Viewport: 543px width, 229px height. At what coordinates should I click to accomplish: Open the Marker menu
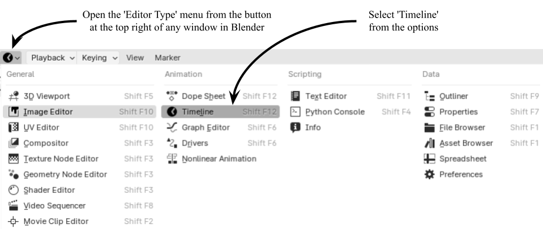[x=168, y=58]
